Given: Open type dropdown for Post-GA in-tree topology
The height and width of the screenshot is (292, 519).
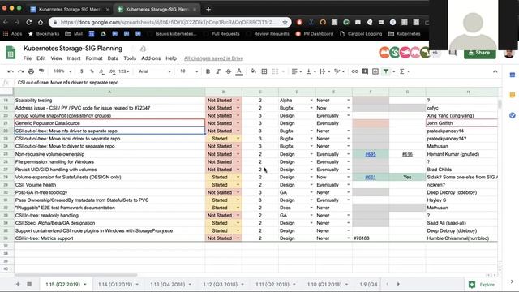Looking at the screenshot, I should (x=311, y=192).
